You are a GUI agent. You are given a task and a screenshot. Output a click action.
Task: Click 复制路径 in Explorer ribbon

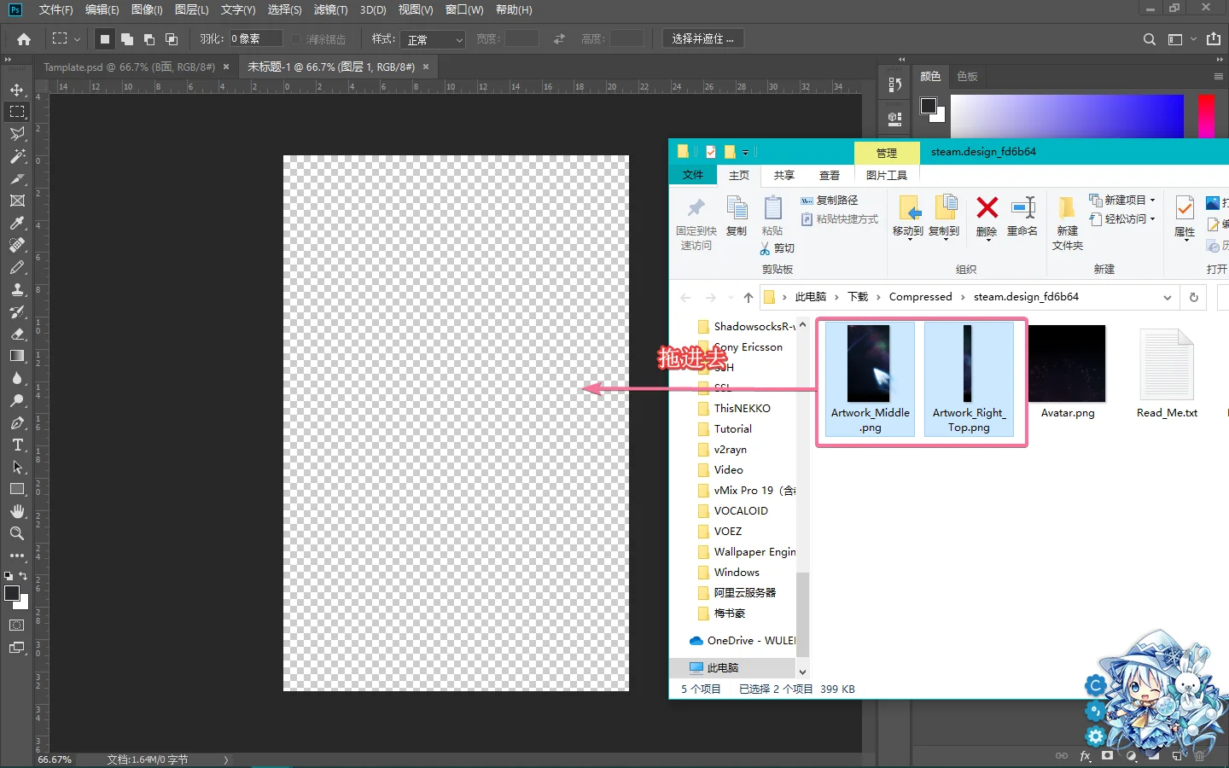click(x=829, y=200)
